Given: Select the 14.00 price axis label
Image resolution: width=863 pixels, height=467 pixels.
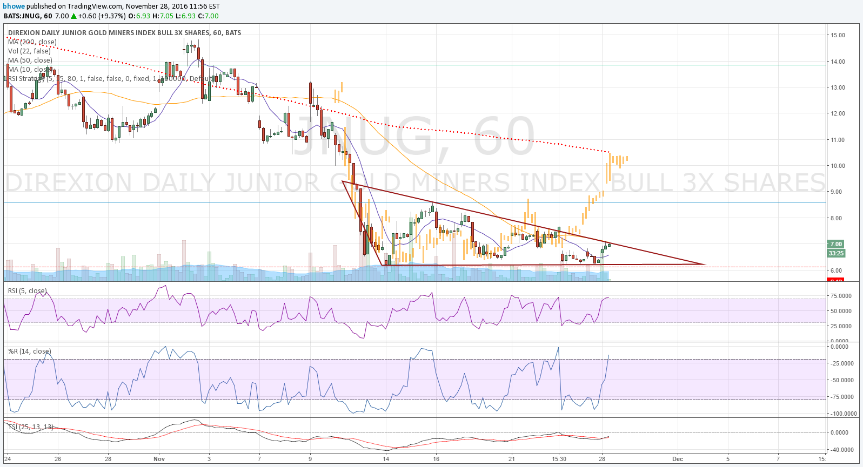Looking at the screenshot, I should pos(838,62).
